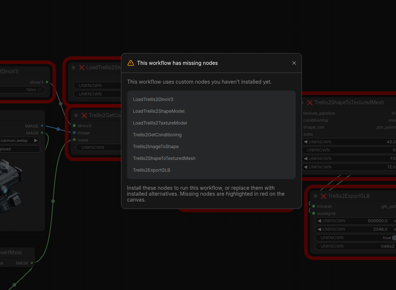Select LoadTrellis2TextureModel in the list
Screen dimensions: 396x290
[x=160, y=123]
